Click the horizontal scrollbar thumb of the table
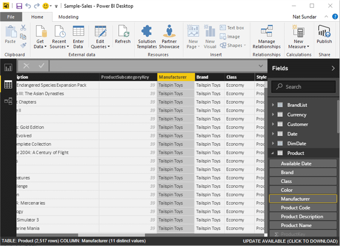 [111, 235]
